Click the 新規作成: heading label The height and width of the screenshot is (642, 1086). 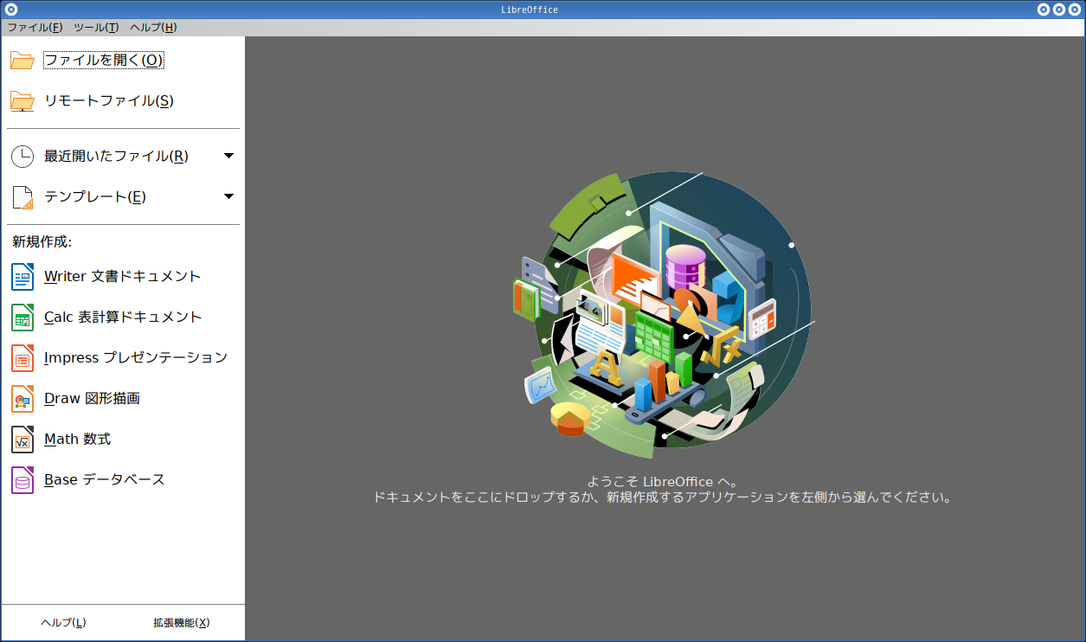click(42, 241)
